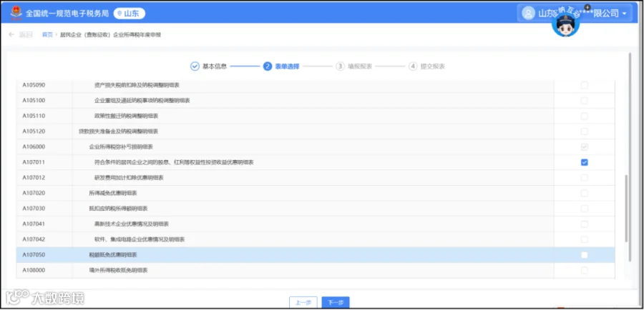644x310 pixels.
Task: Click 软件、集成电路企业优惠情况及明细表 form name
Action: 140,239
